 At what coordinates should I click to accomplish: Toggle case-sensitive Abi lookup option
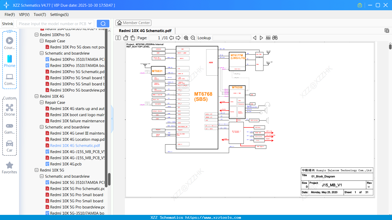point(268,38)
